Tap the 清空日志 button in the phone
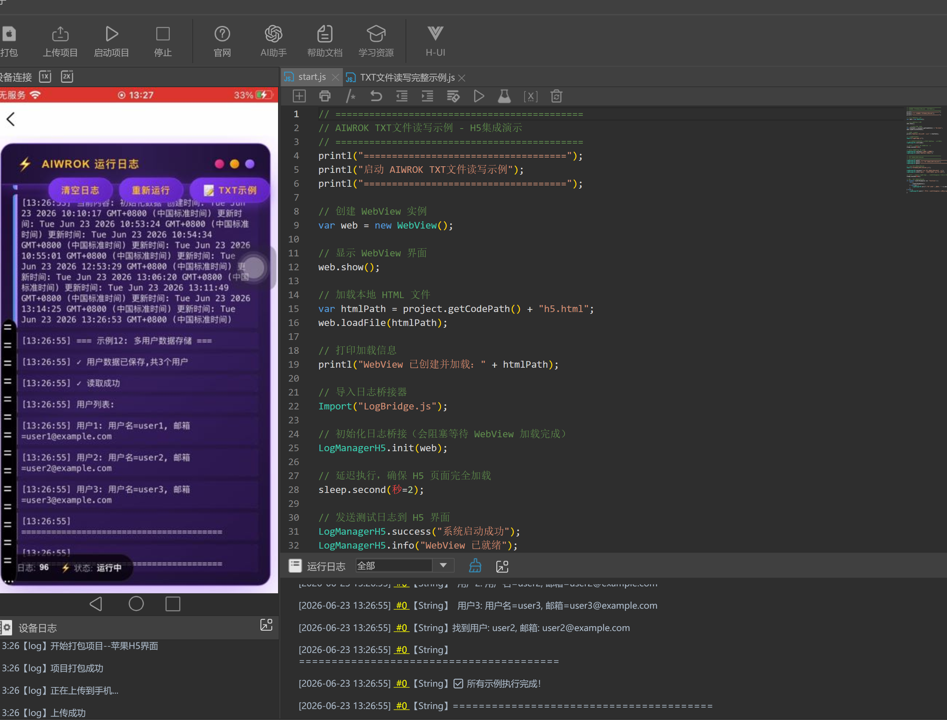The image size is (947, 720). coord(80,190)
